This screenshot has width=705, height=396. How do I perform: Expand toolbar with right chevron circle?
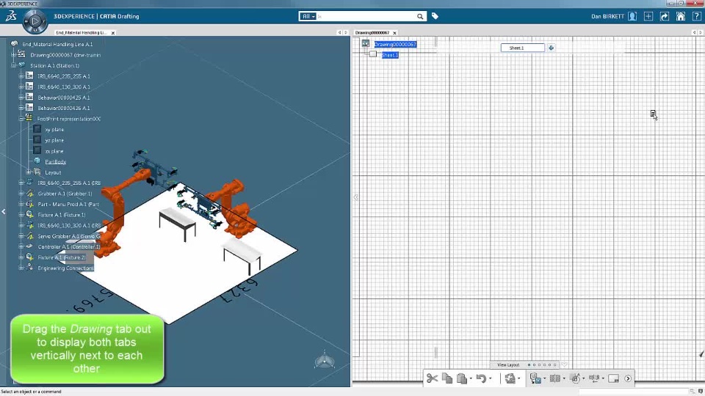[x=628, y=378]
